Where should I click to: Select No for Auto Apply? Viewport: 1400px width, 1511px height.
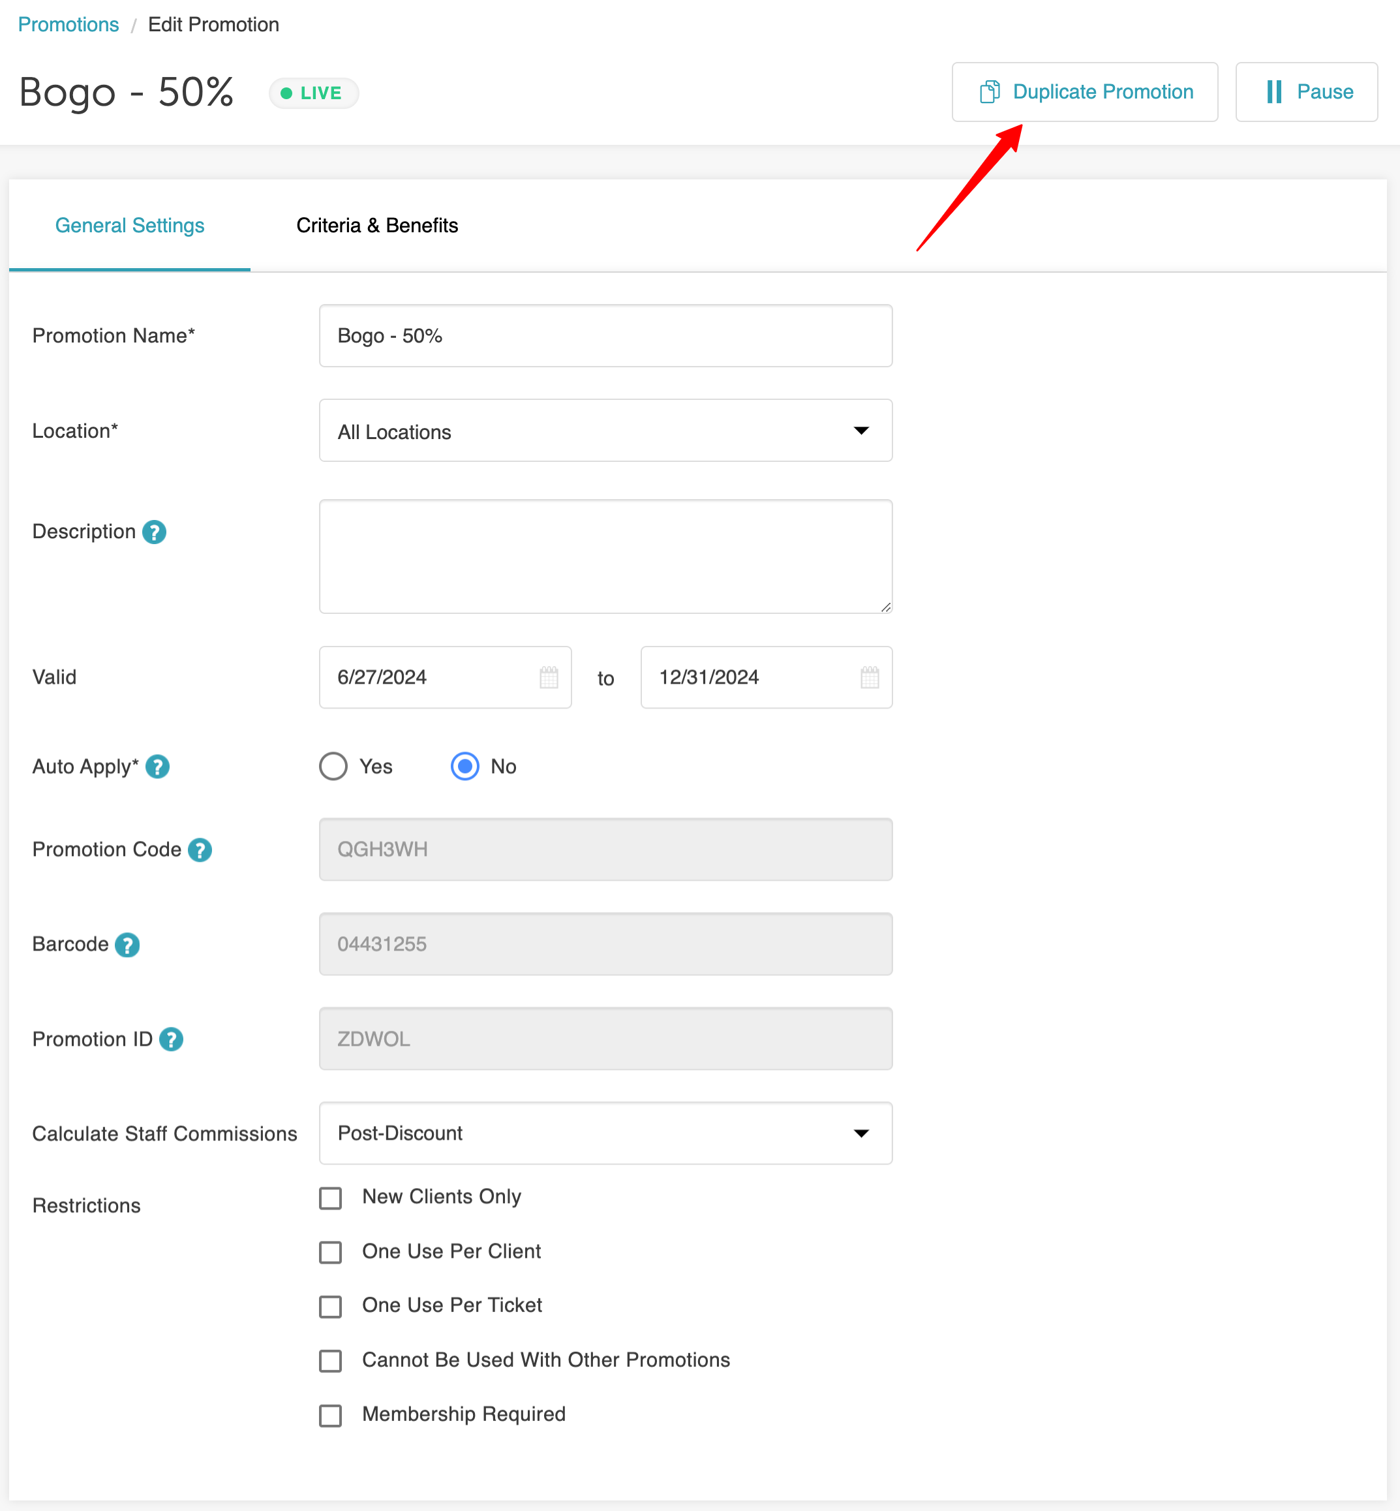[465, 766]
